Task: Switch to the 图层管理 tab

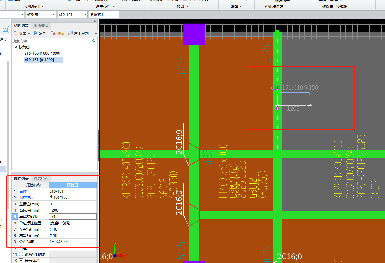Action: pos(41,179)
